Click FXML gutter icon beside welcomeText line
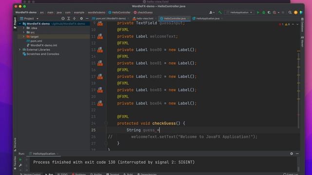The image size is (312, 175). tap(100, 36)
